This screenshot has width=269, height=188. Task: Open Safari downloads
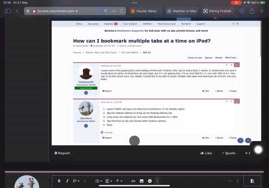[x=242, y=11]
